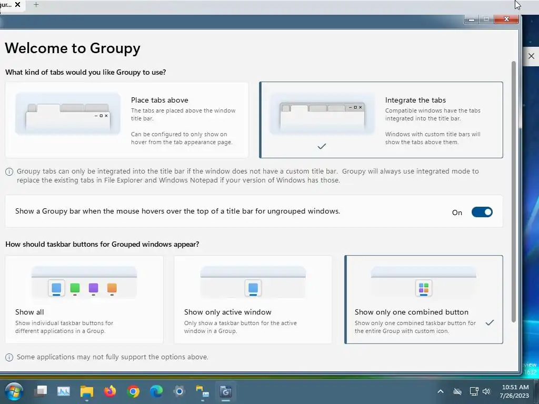
Task: Toggle the Groupy bar hover switch off
Action: (482, 213)
